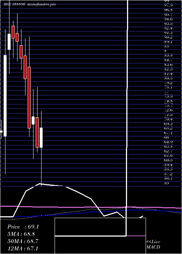
Task: Click the 'munafasutra.pro' watermark label
Action: tap(42, 4)
